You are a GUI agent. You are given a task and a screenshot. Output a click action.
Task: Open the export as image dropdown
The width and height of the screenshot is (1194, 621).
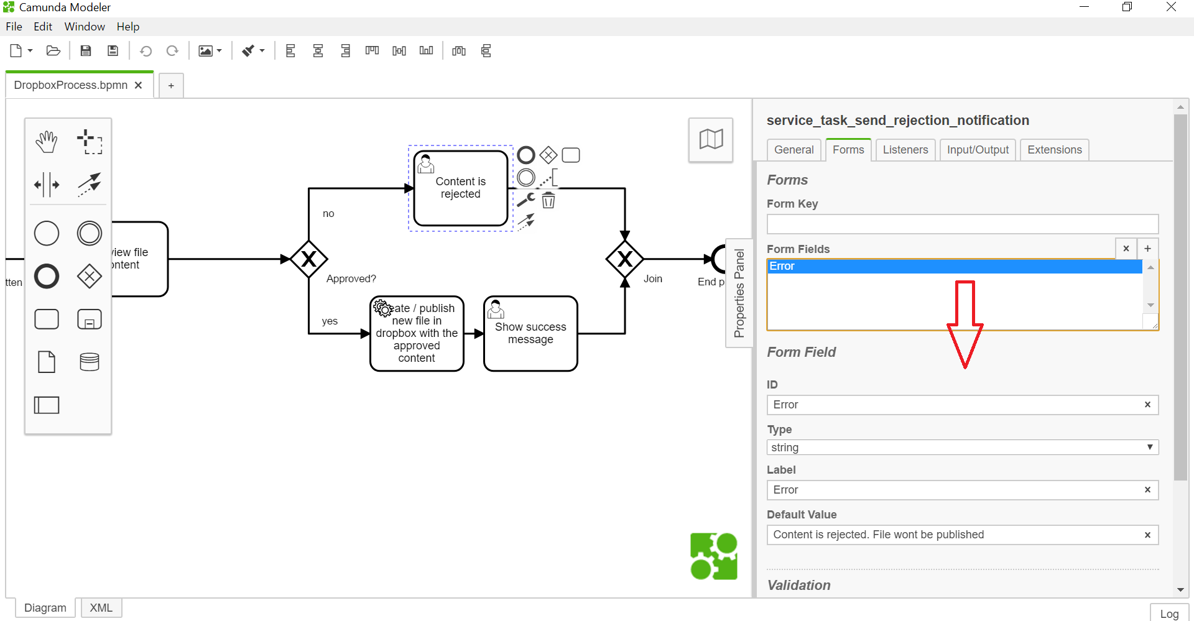tap(210, 51)
